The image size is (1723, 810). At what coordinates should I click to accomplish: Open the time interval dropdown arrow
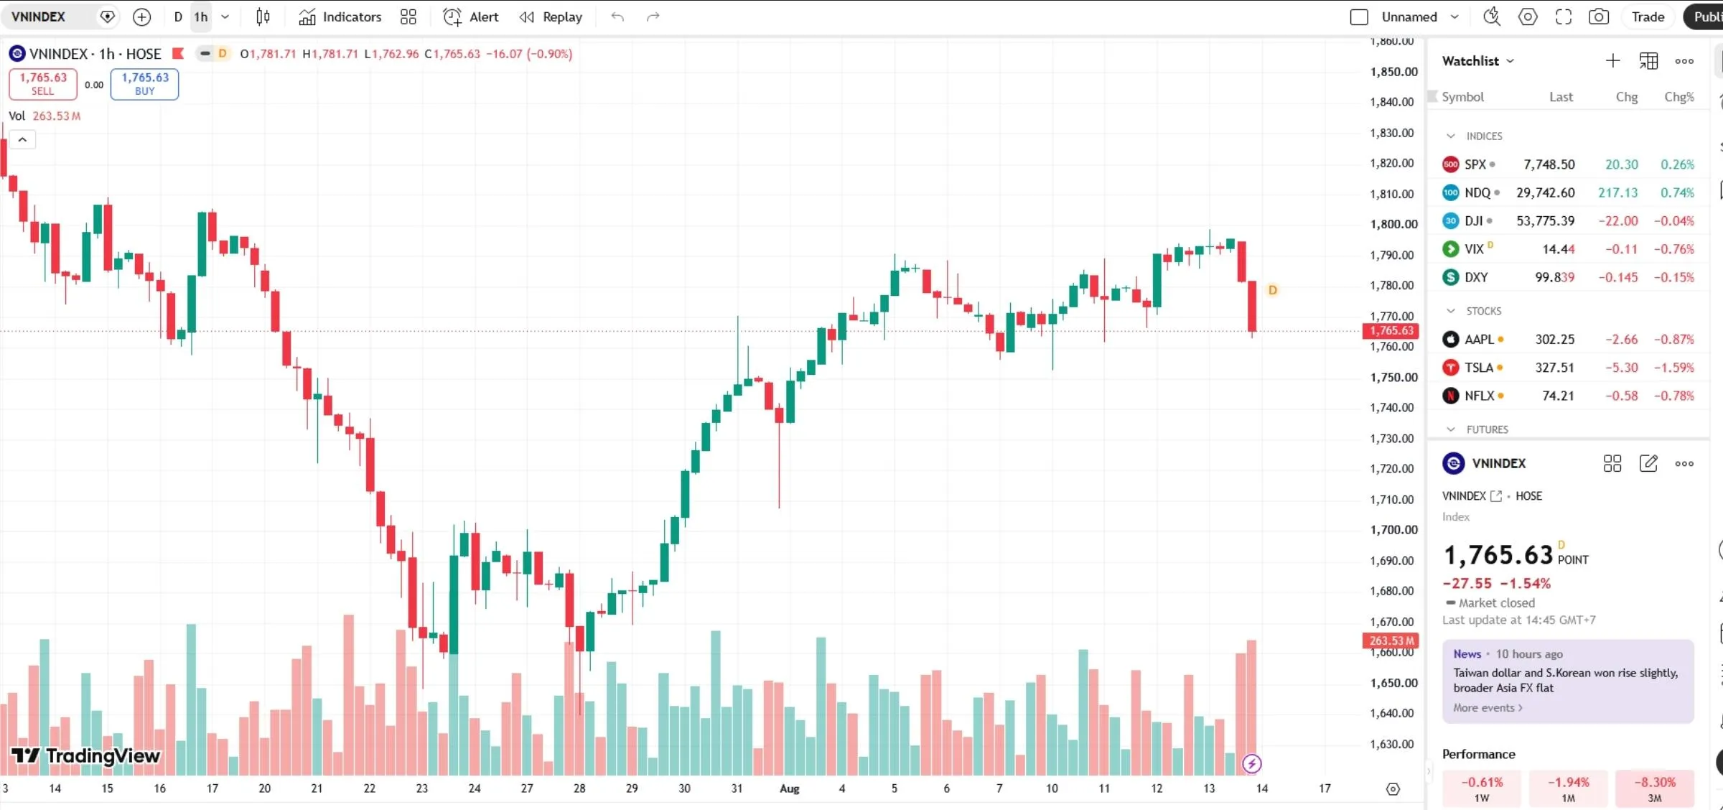[x=225, y=17]
